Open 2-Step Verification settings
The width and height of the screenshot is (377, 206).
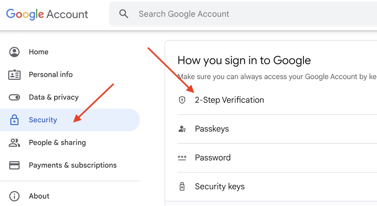229,100
